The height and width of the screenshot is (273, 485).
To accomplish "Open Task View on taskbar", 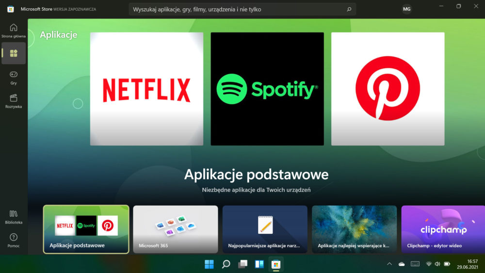I will pyautogui.click(x=242, y=264).
